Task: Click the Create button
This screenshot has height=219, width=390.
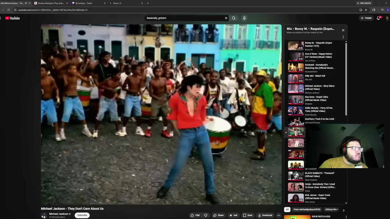Action: pos(366,18)
